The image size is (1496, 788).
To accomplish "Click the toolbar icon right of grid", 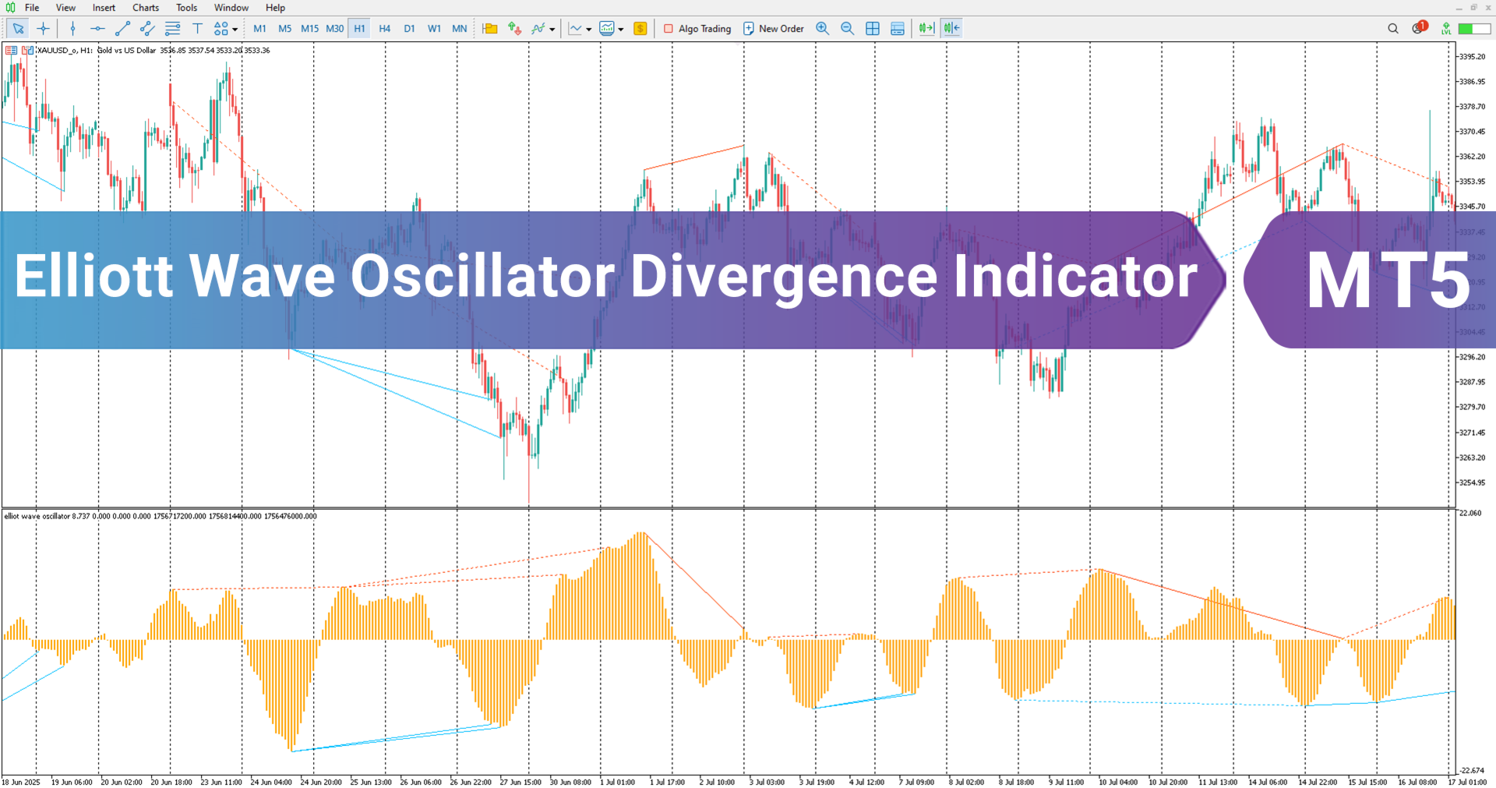I will [898, 29].
